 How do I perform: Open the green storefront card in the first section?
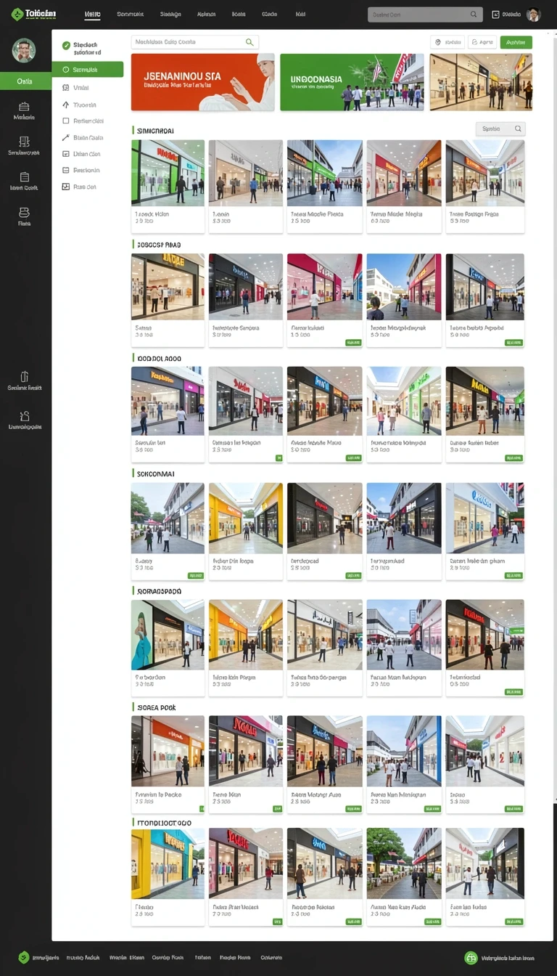168,187
